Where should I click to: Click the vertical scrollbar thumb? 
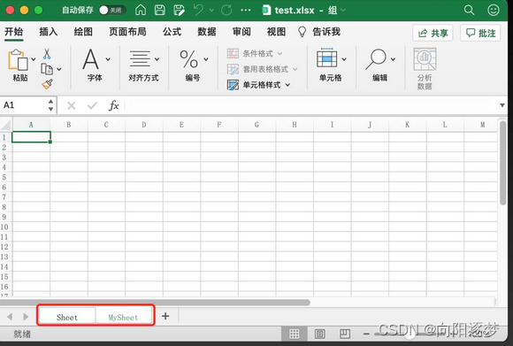pyautogui.click(x=503, y=163)
